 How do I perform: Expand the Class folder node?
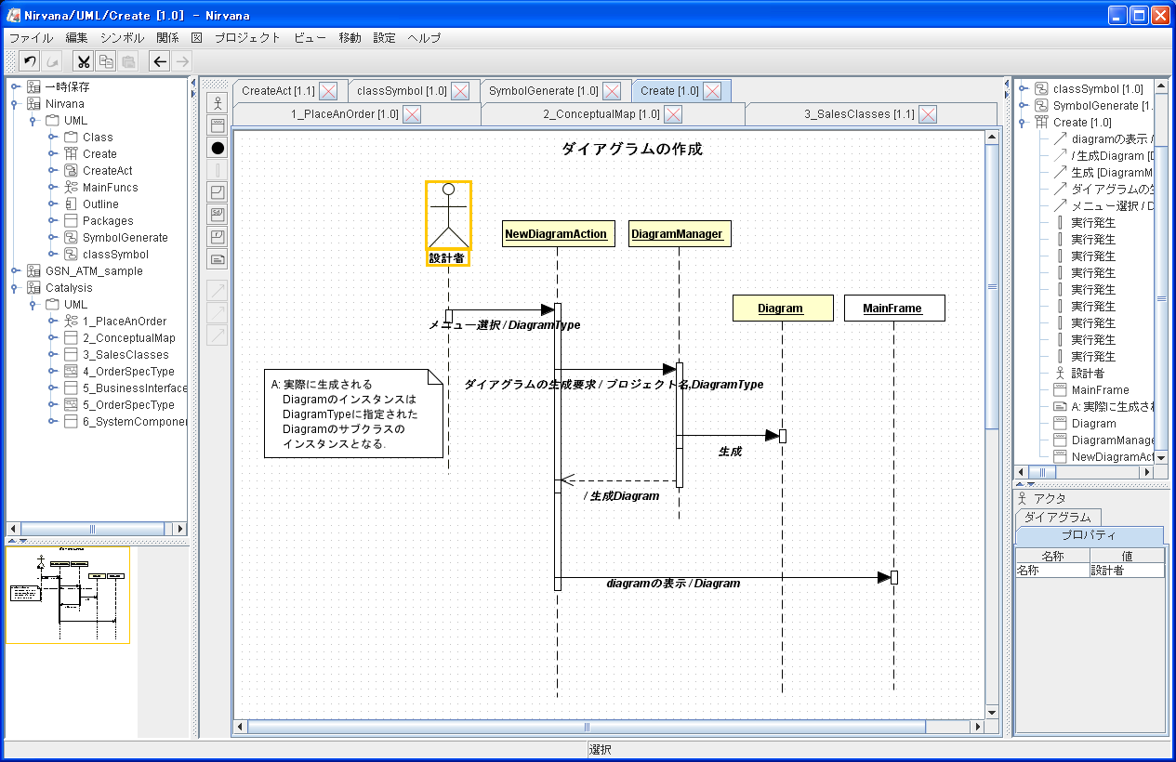point(52,138)
